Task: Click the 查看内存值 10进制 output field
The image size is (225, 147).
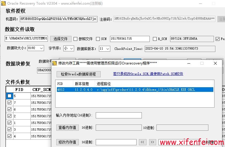Action: click(x=182, y=128)
